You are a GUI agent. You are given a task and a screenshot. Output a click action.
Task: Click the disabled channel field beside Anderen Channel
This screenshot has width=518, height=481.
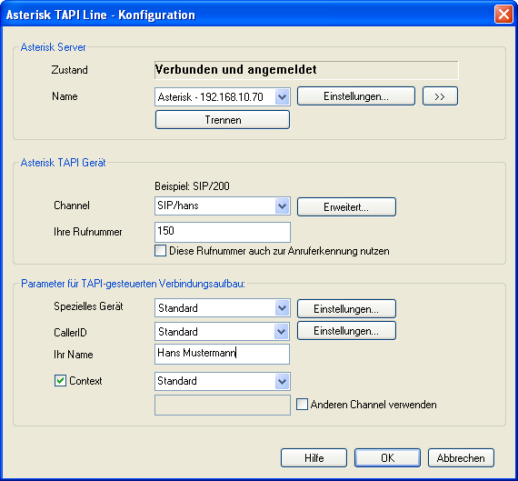[x=223, y=405]
